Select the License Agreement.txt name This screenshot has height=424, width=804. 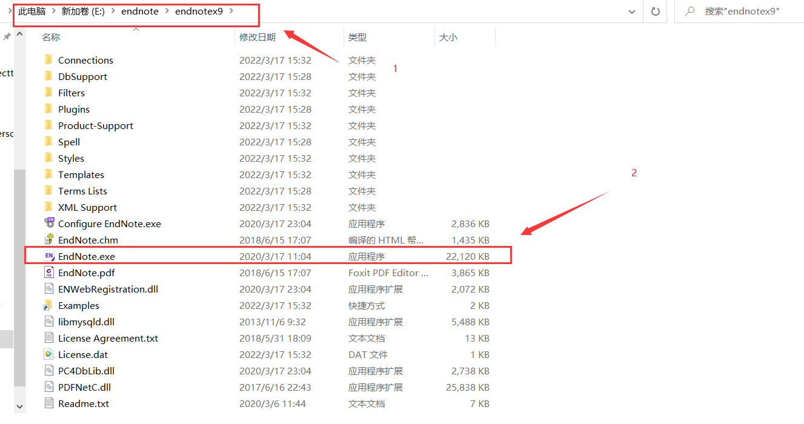[x=108, y=338]
